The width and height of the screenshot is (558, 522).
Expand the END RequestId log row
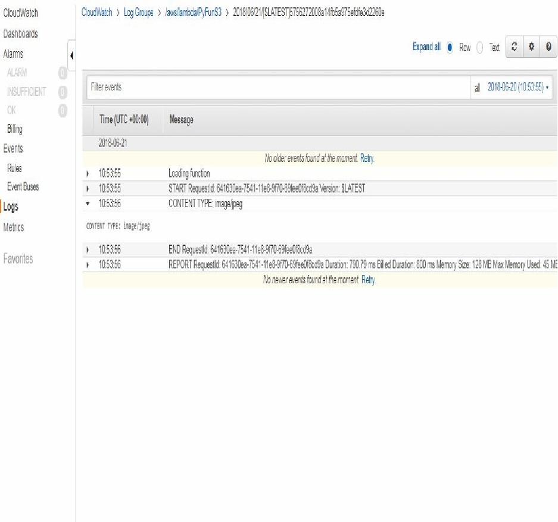(88, 249)
